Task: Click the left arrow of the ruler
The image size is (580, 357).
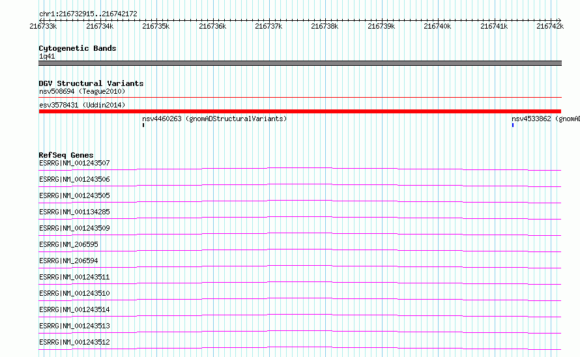Action: pyautogui.click(x=40, y=20)
